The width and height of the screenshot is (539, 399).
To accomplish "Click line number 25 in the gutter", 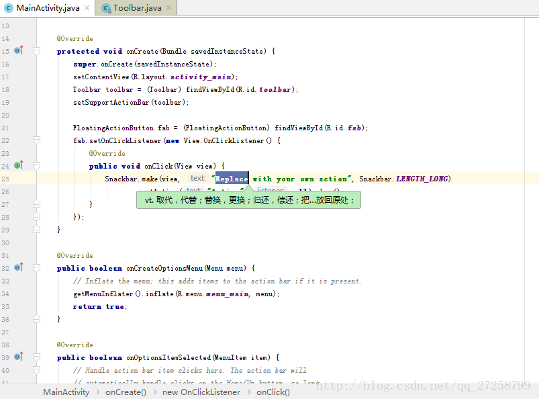I will tap(5, 179).
